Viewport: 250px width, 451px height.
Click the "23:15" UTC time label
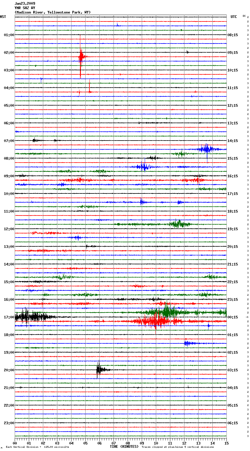point(233,300)
